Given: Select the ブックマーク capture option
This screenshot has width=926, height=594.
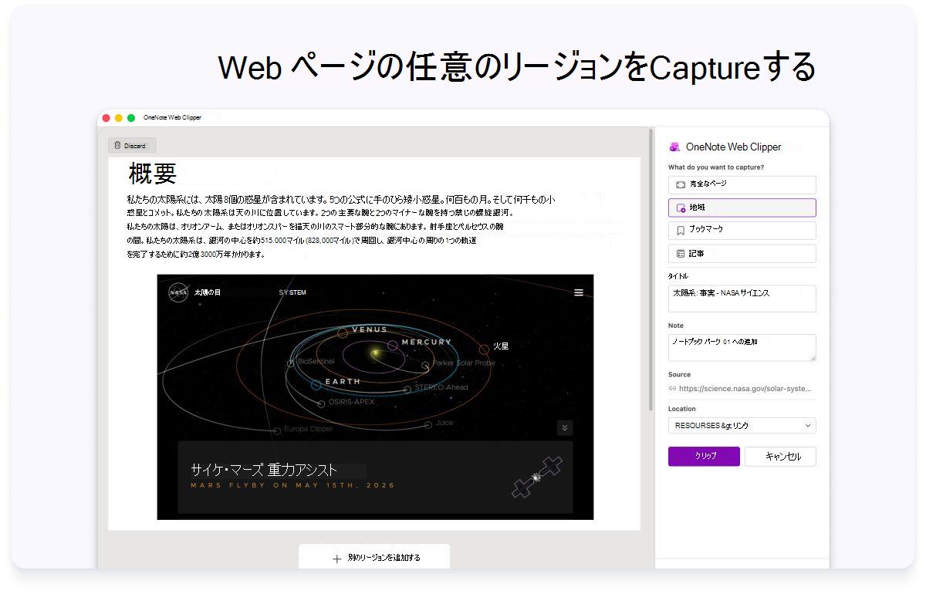Looking at the screenshot, I should (742, 230).
